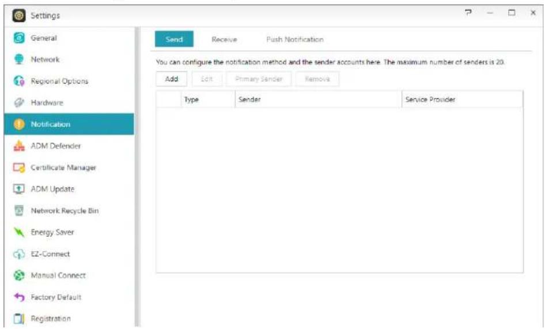Click the EZ-Connect cloud icon
The height and width of the screenshot is (329, 545).
click(19, 254)
